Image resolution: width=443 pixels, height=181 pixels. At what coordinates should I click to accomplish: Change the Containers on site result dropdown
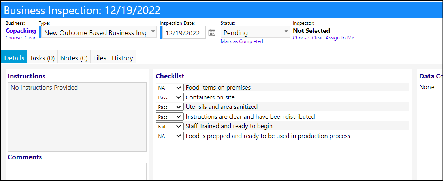[x=170, y=97]
